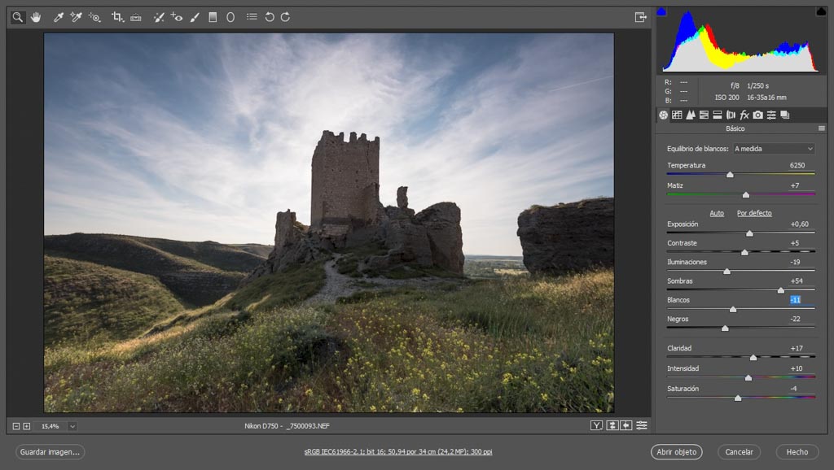The height and width of the screenshot is (470, 834).
Task: Open the Básico panel options menu
Action: 822,128
